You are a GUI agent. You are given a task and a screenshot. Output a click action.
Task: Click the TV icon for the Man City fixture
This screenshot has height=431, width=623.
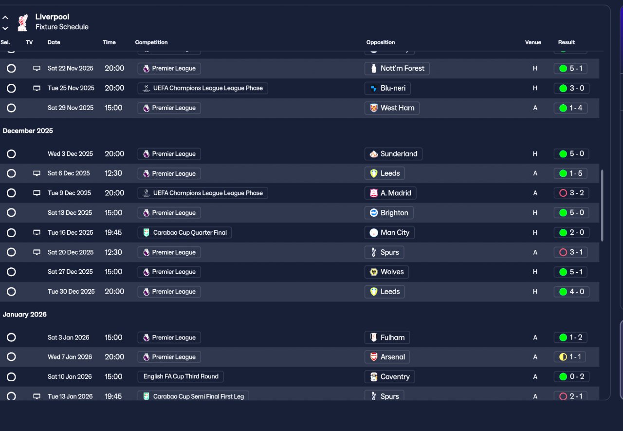pyautogui.click(x=37, y=233)
